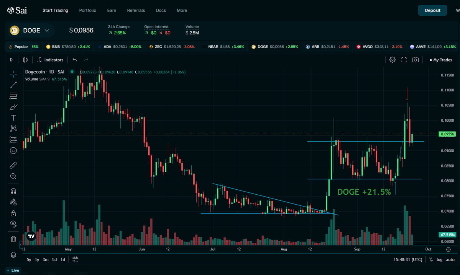Select the ruler measure tool
This screenshot has width=460, height=275.
pyautogui.click(x=13, y=165)
